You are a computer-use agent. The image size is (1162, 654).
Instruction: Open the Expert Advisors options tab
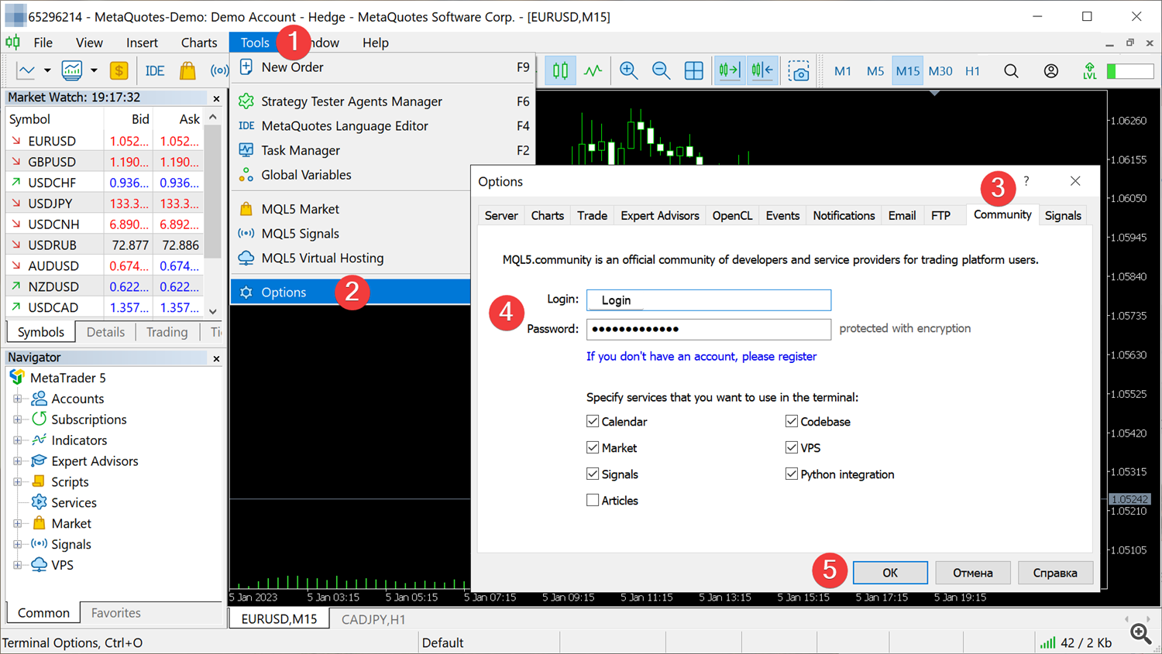point(660,216)
